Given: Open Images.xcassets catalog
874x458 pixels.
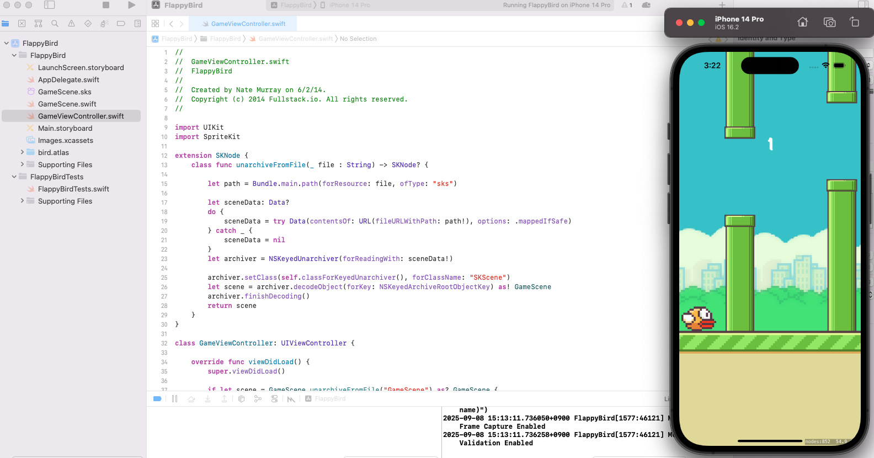Looking at the screenshot, I should [x=65, y=140].
